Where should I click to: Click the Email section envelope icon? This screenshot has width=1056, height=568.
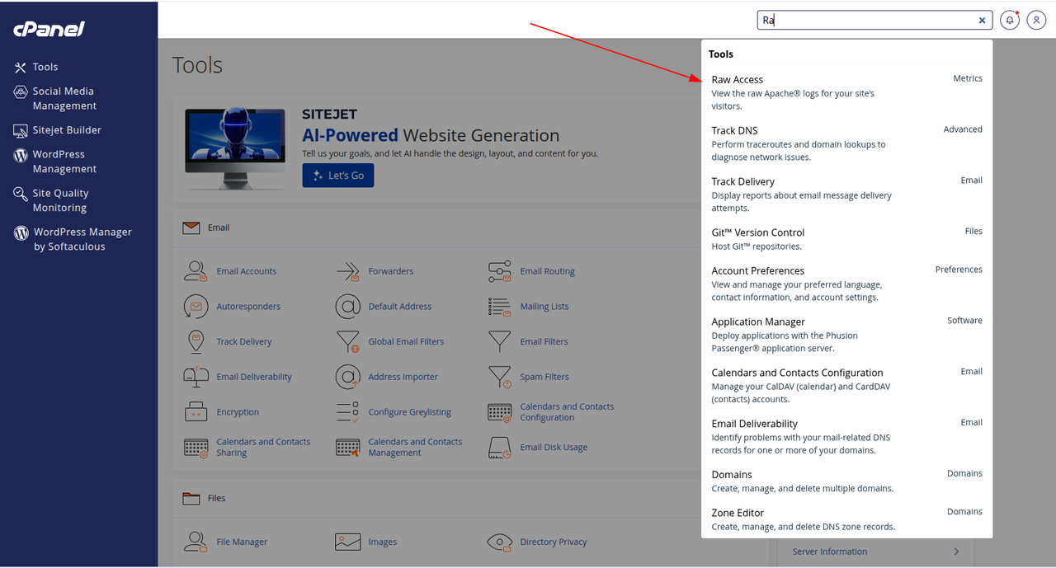pos(191,228)
